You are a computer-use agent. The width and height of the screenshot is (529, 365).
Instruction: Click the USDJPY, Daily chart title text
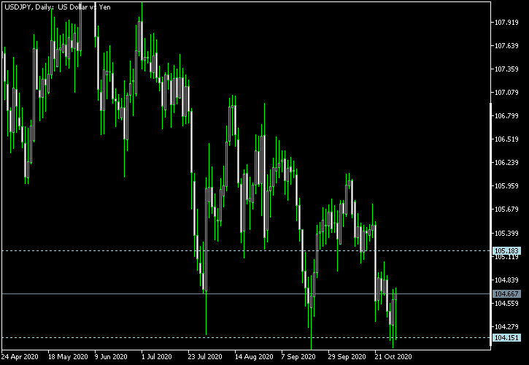pos(58,7)
